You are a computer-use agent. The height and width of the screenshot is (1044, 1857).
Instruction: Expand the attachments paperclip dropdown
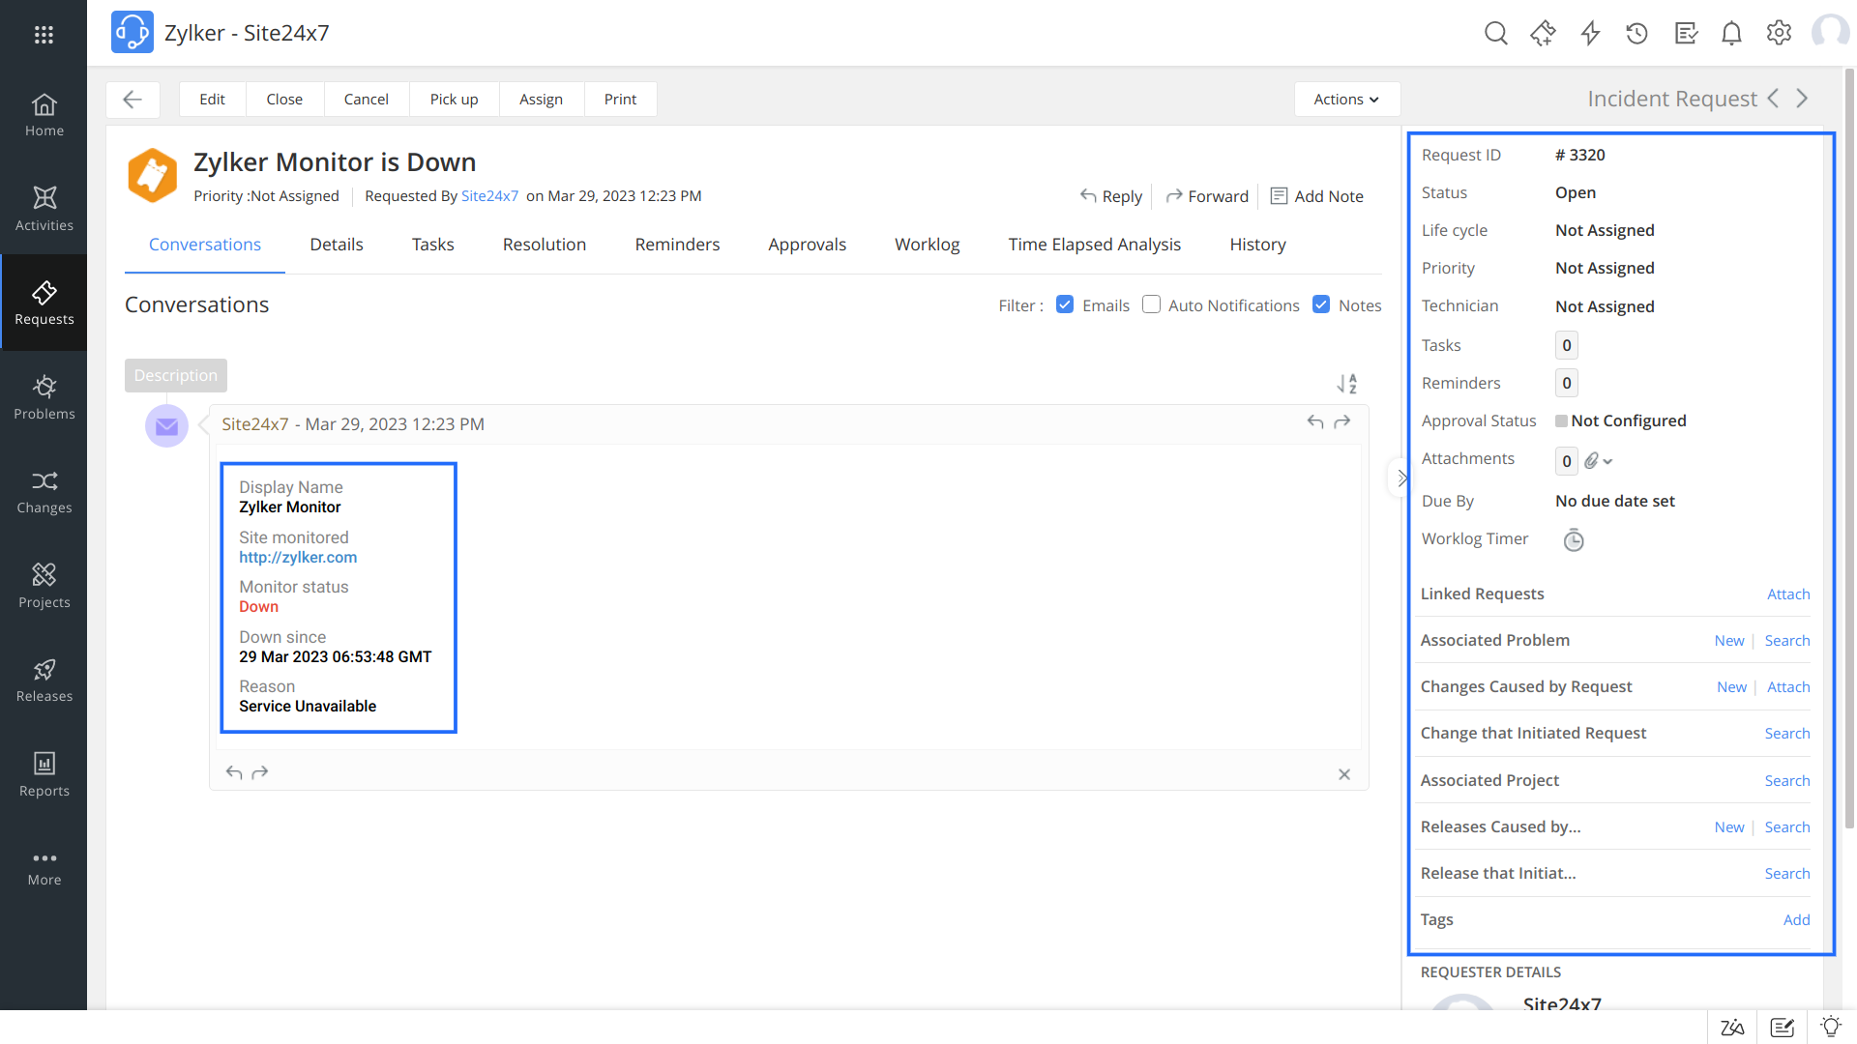(x=1597, y=460)
